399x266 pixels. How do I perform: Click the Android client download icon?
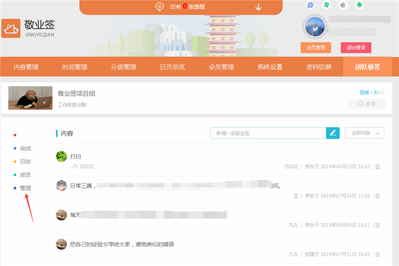point(360,5)
